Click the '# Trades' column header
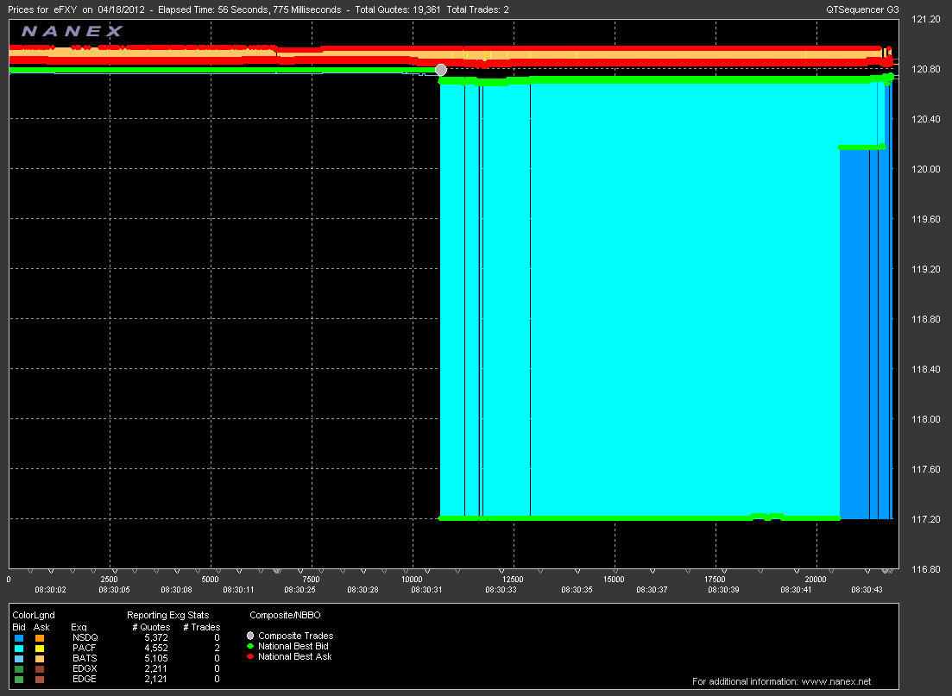This screenshot has height=696, width=952. pos(202,627)
